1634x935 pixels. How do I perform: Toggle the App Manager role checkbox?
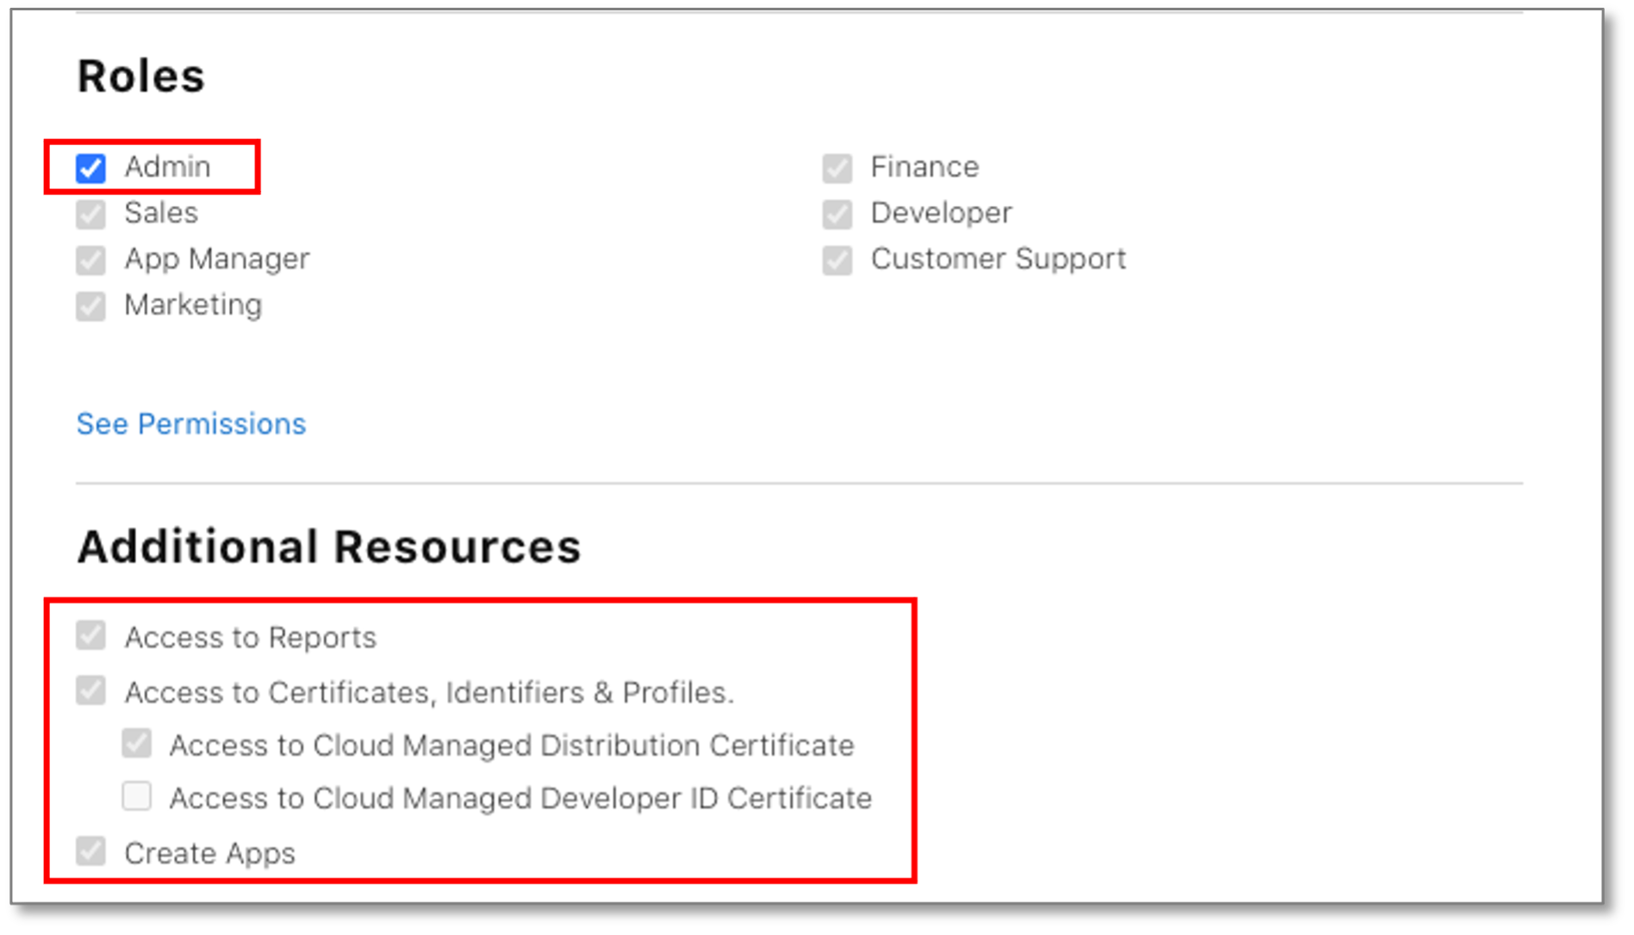coord(91,260)
